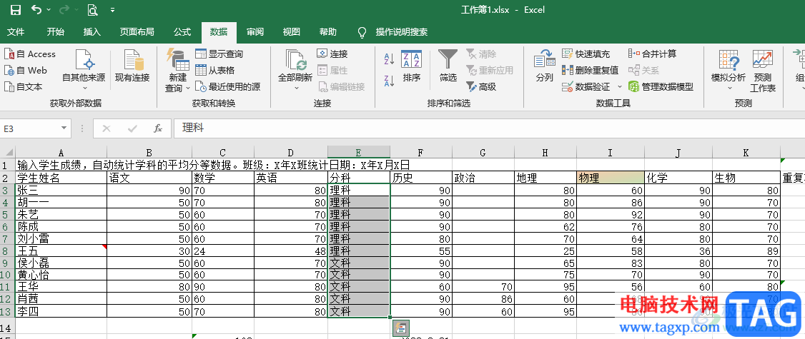Click the print preview icon in quick access
This screenshot has height=339, width=805.
click(x=92, y=10)
